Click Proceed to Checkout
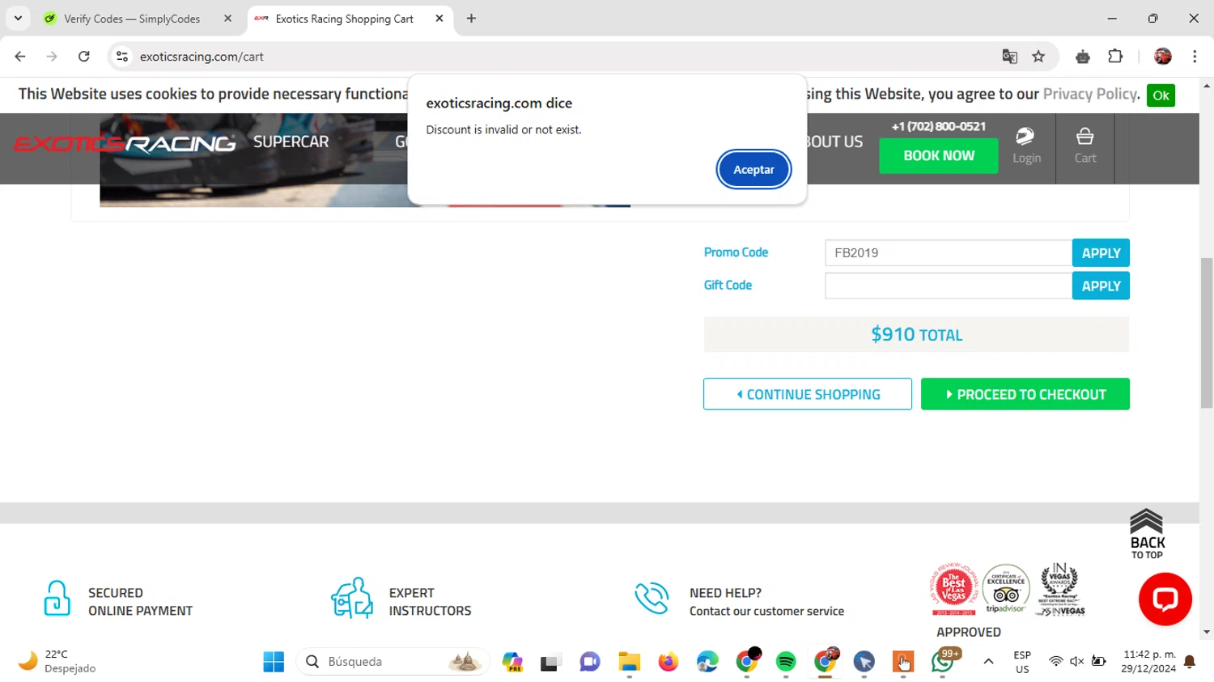 point(1025,395)
